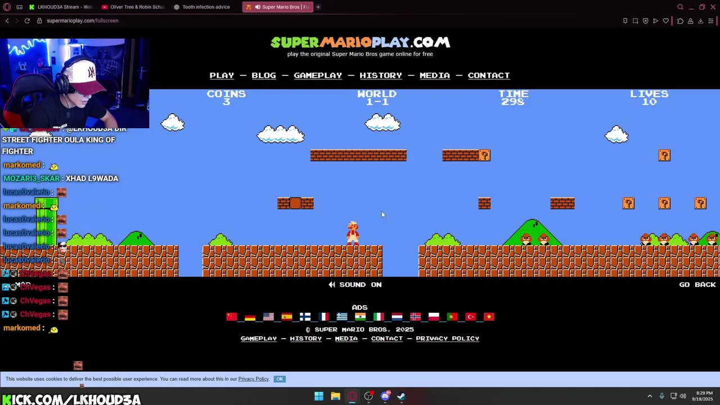Select the Italian flag language icon
The height and width of the screenshot is (405, 720).
379,317
